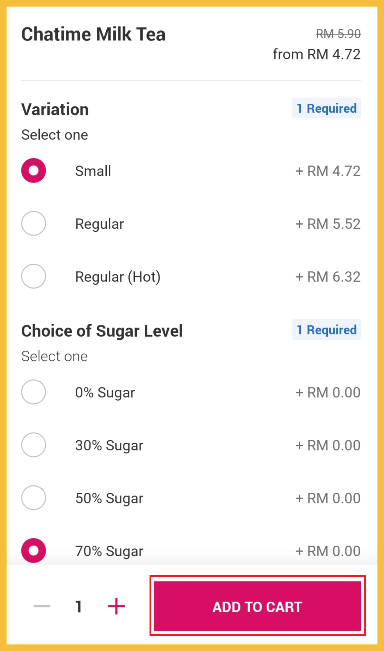Select the 70% Sugar option

point(33,551)
